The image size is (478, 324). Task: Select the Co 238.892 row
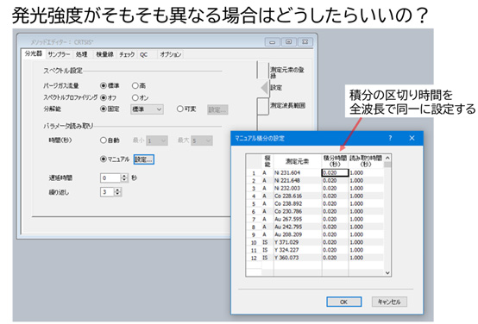315,203
